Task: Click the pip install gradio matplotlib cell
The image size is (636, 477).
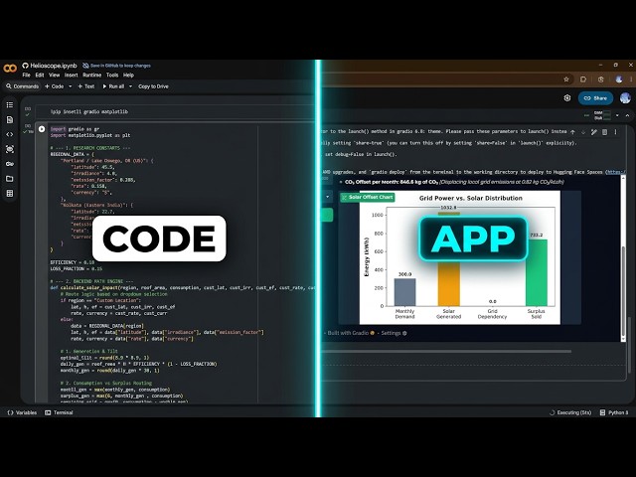Action: tap(175, 111)
